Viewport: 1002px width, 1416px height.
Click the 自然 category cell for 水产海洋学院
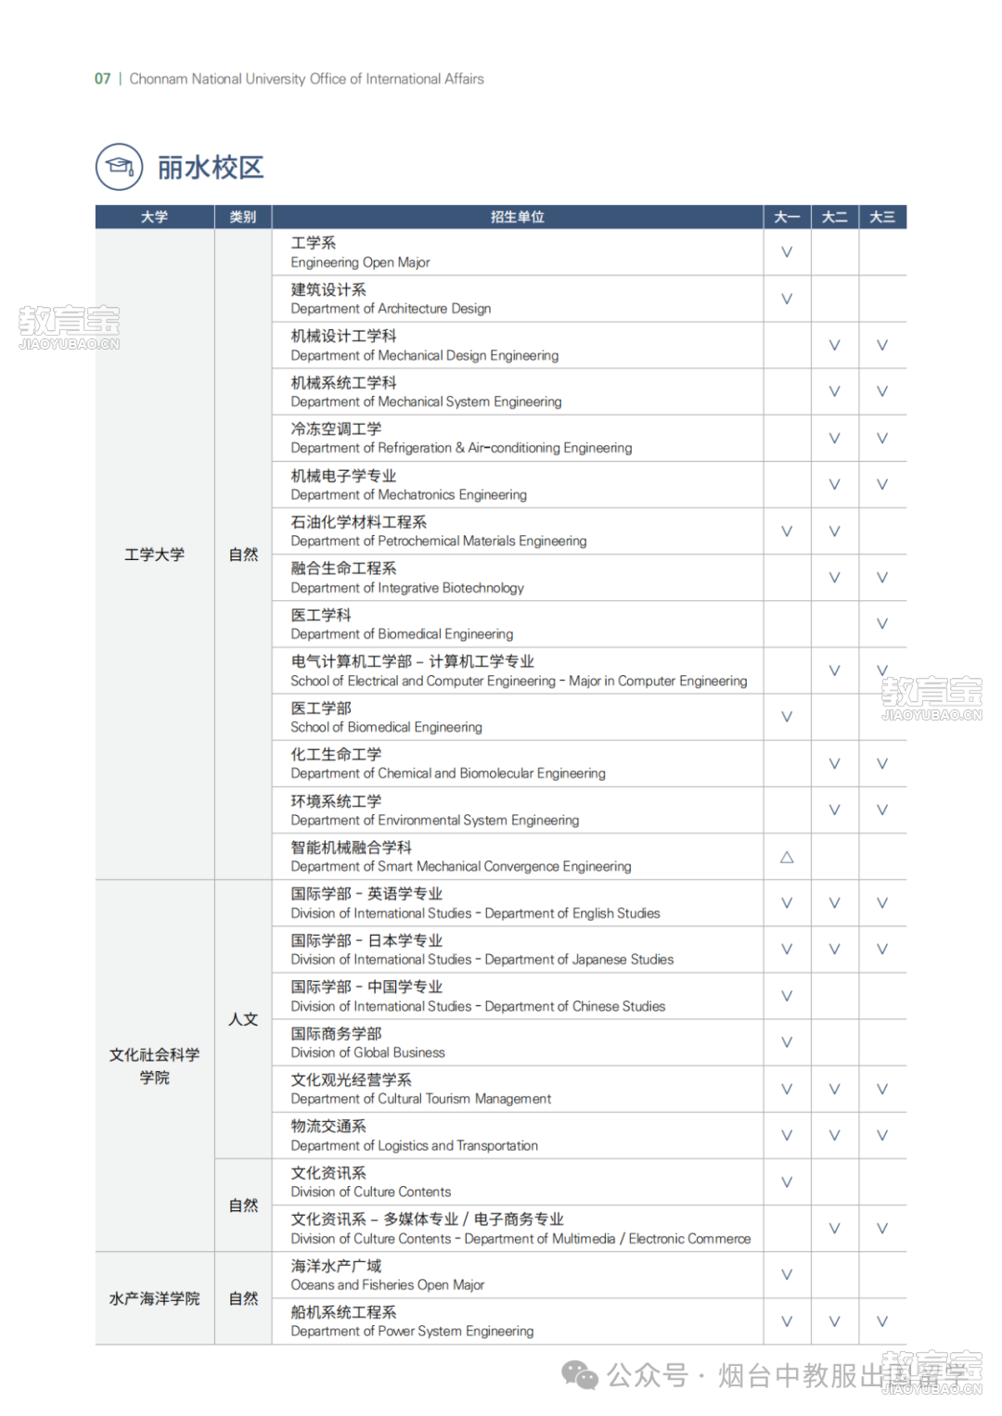point(243,1298)
